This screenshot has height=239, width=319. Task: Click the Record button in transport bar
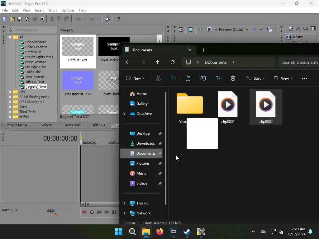pyautogui.click(x=84, y=212)
